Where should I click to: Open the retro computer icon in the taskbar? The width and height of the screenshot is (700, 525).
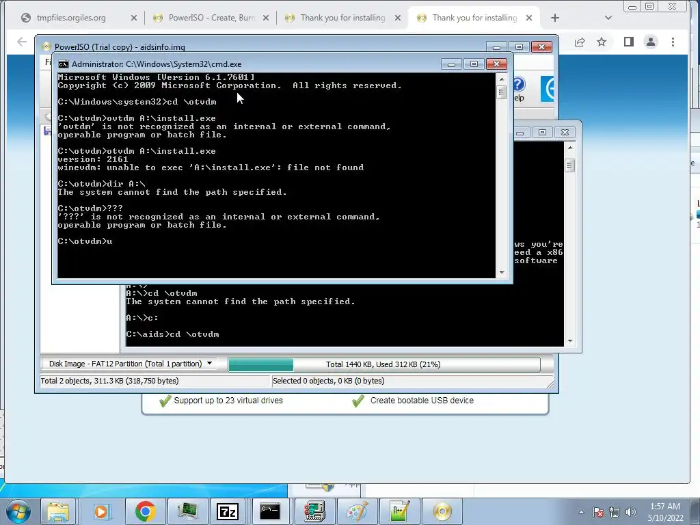point(314,511)
